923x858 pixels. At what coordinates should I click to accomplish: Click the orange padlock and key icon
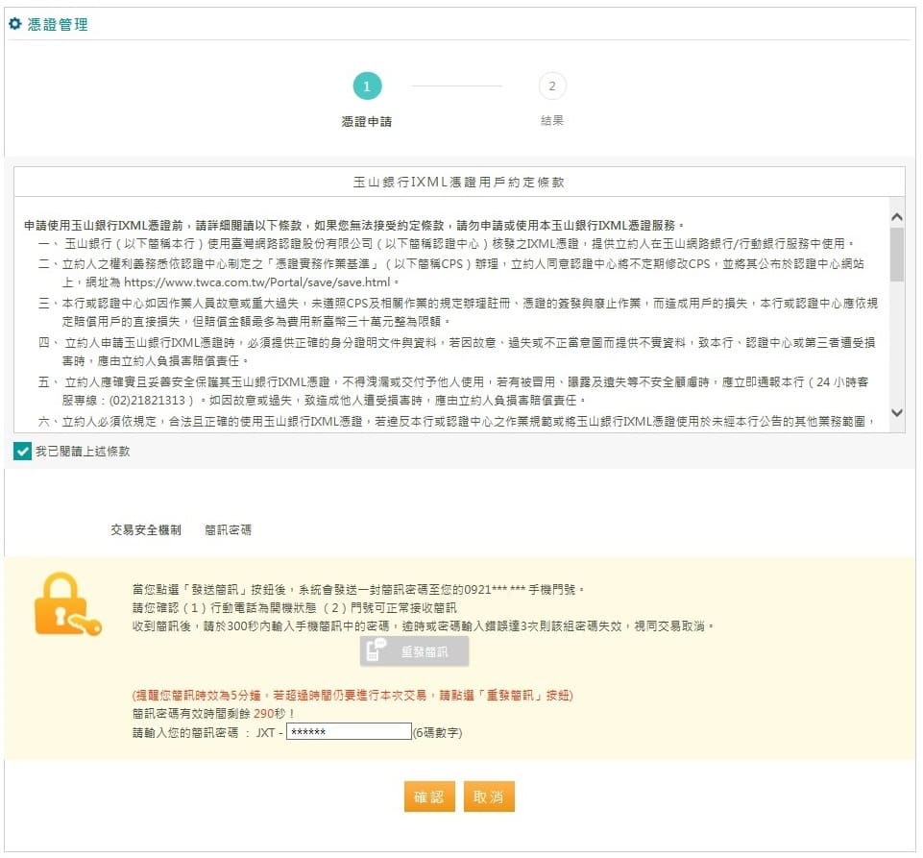pyautogui.click(x=67, y=604)
